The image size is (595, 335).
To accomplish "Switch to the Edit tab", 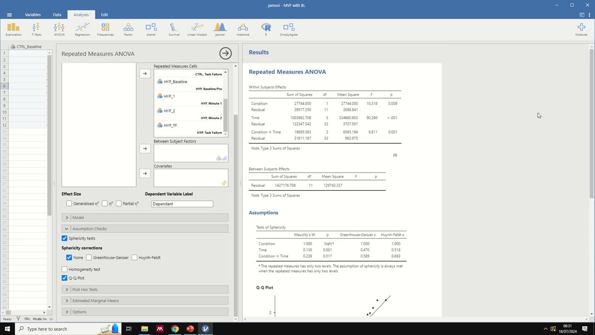I will click(105, 15).
